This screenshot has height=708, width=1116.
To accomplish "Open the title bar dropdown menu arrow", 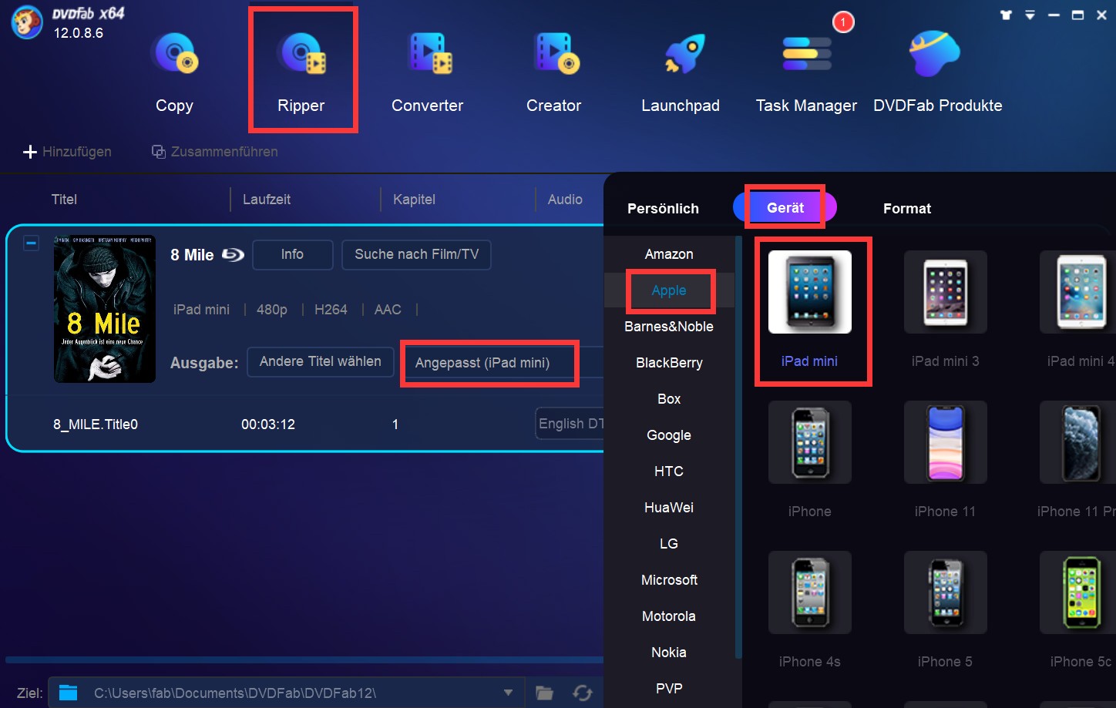I will click(1030, 15).
